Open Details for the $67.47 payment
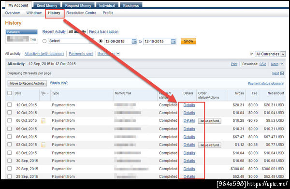The width and height of the screenshot is (290, 189). coord(189,137)
